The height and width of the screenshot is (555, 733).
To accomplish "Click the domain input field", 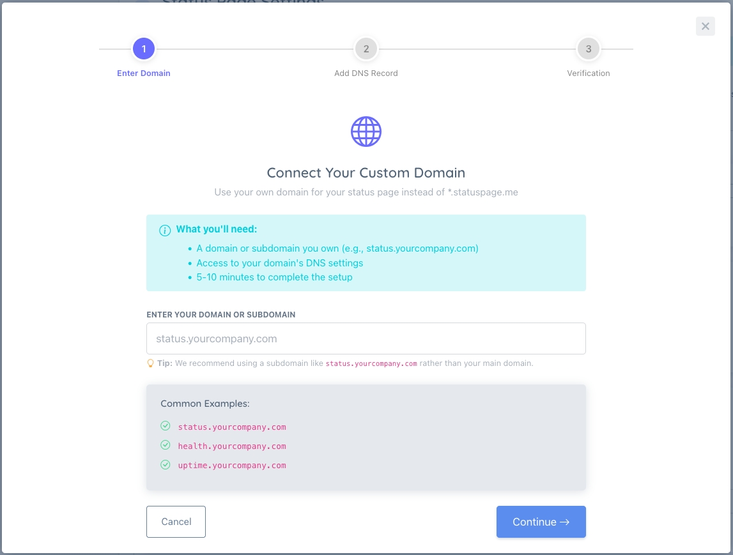I will pyautogui.click(x=366, y=338).
